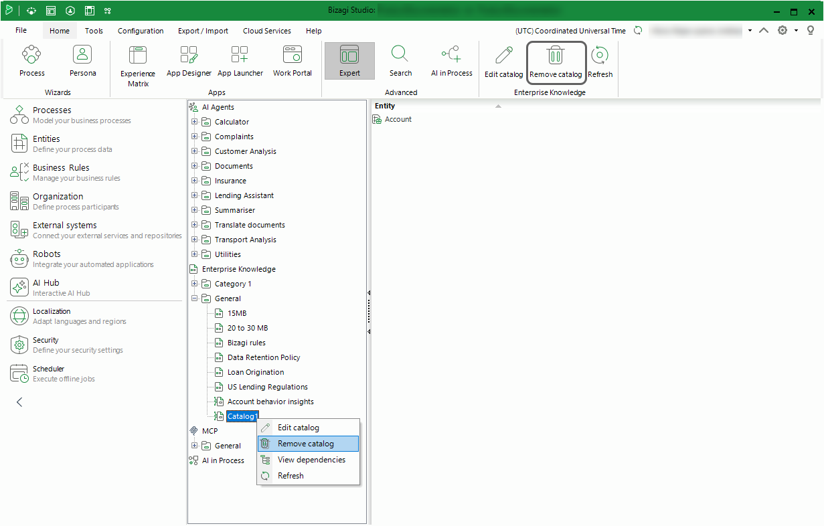Screen dimensions: 824x526
Task: Select the 15MB catalog
Action: tap(237, 313)
